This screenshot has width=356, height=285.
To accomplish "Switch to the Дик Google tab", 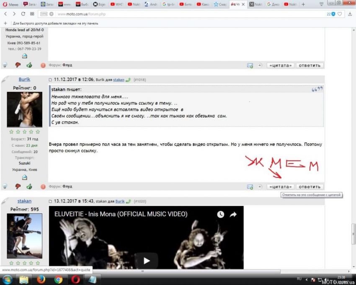I will pos(273,4).
